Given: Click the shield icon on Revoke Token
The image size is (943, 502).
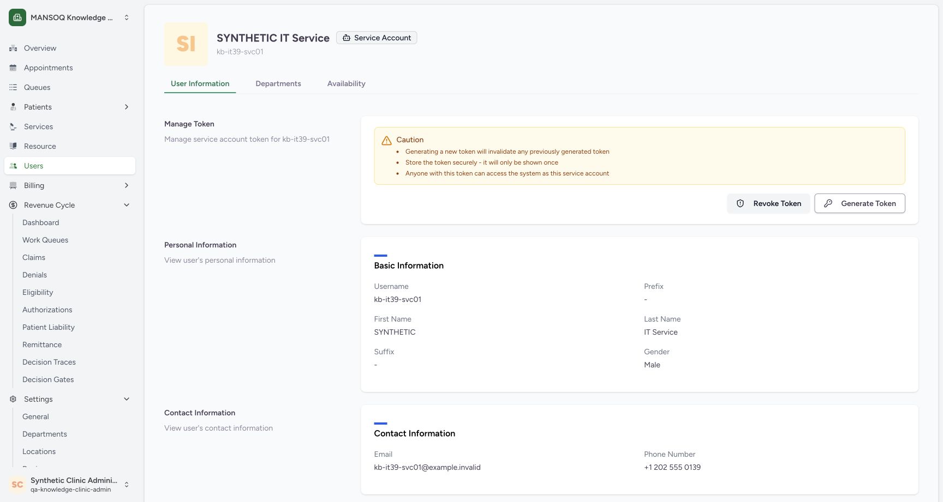Looking at the screenshot, I should click(x=741, y=203).
